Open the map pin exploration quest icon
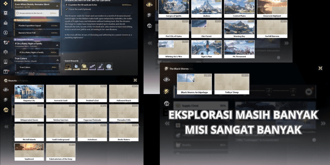 6,23
